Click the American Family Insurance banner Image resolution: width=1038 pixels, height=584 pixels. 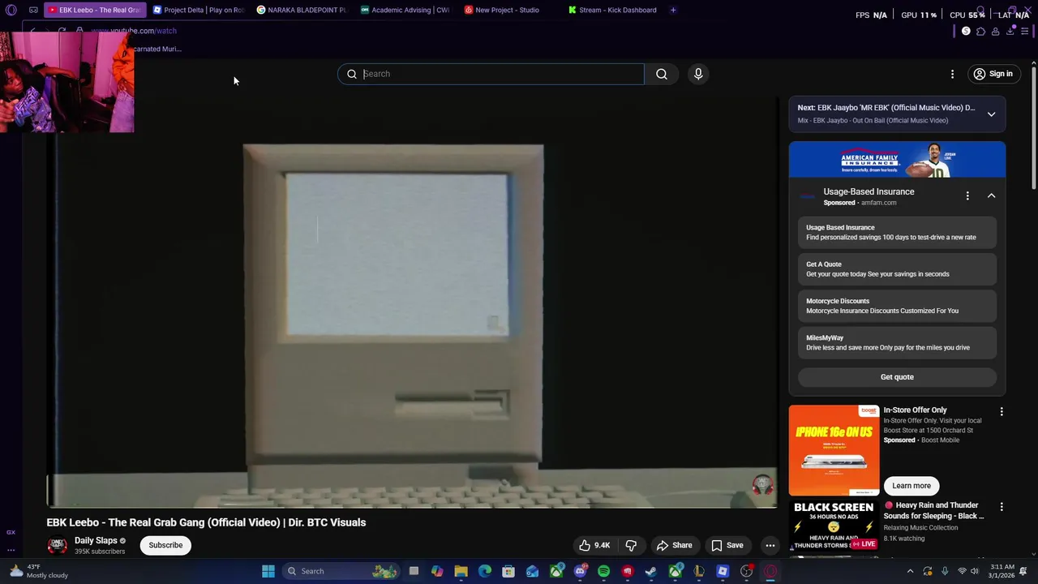[897, 160]
